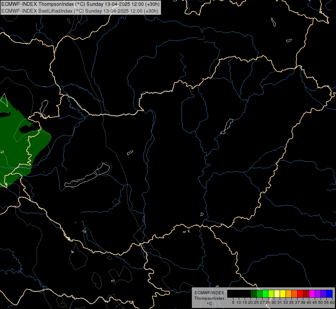
Task: Click the °C unit label in legend
Action: (x=210, y=304)
